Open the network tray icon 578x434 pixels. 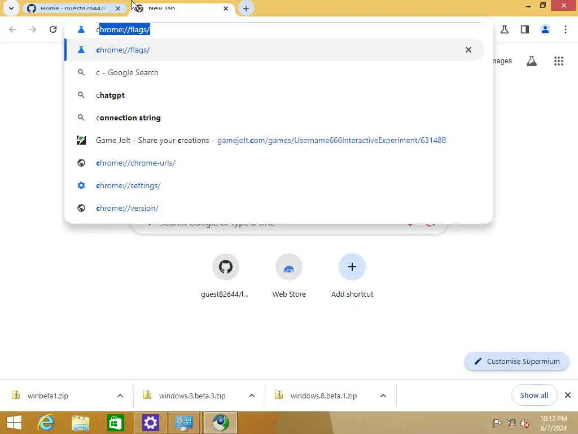click(511, 423)
